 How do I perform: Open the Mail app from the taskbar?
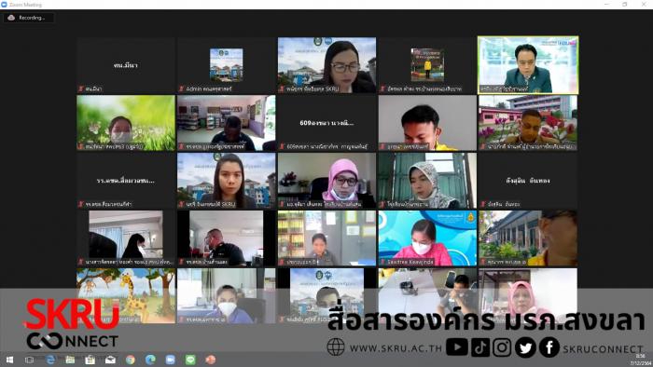(x=110, y=360)
